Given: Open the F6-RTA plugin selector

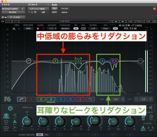Looking at the screenshot, I should click(13, 12).
